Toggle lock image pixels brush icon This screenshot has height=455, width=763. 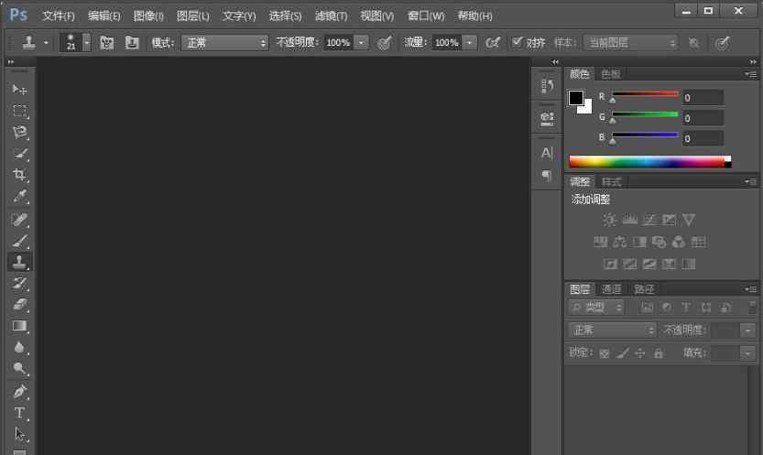(622, 353)
